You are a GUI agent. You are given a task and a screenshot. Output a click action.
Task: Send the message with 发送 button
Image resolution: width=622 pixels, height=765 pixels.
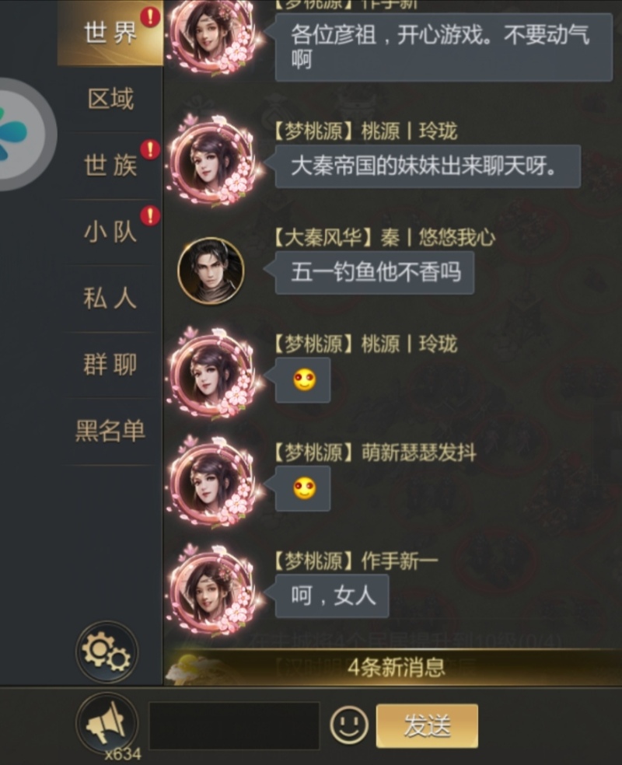click(427, 725)
